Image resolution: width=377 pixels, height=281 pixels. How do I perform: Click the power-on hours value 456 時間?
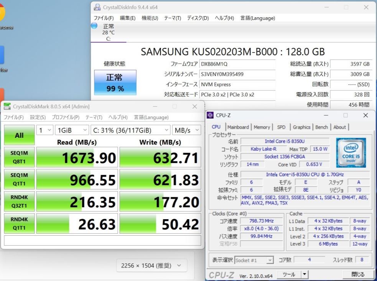click(351, 105)
